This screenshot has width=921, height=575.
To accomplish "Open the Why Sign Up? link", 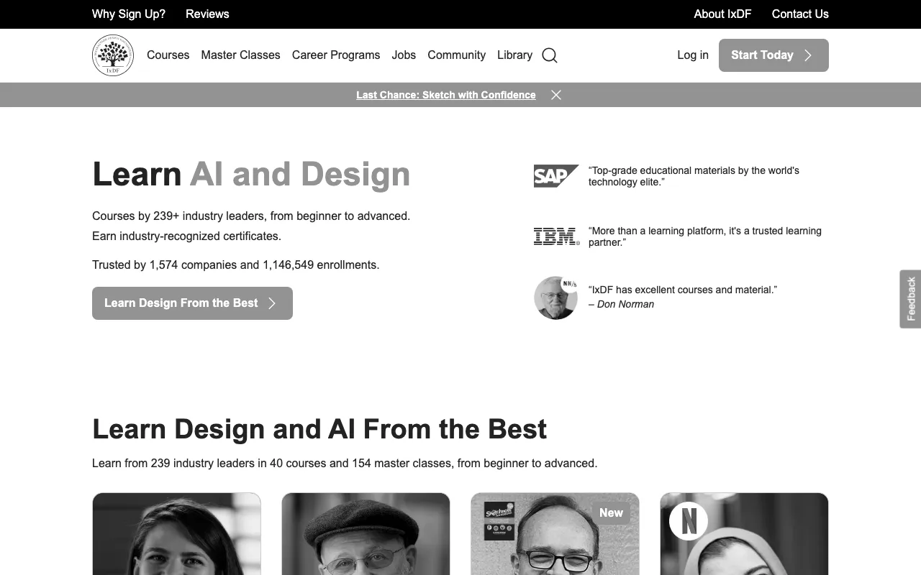I will 129,14.
